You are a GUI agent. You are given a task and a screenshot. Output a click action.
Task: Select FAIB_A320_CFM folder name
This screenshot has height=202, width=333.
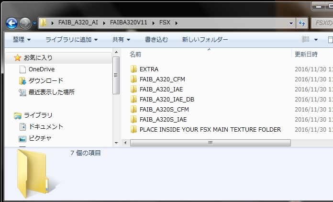162,79
